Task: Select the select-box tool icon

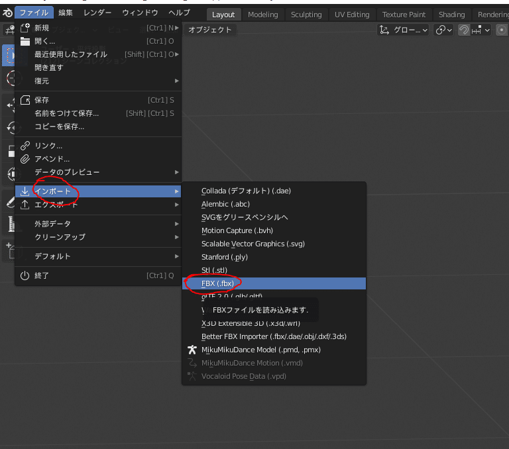Action: [9, 56]
